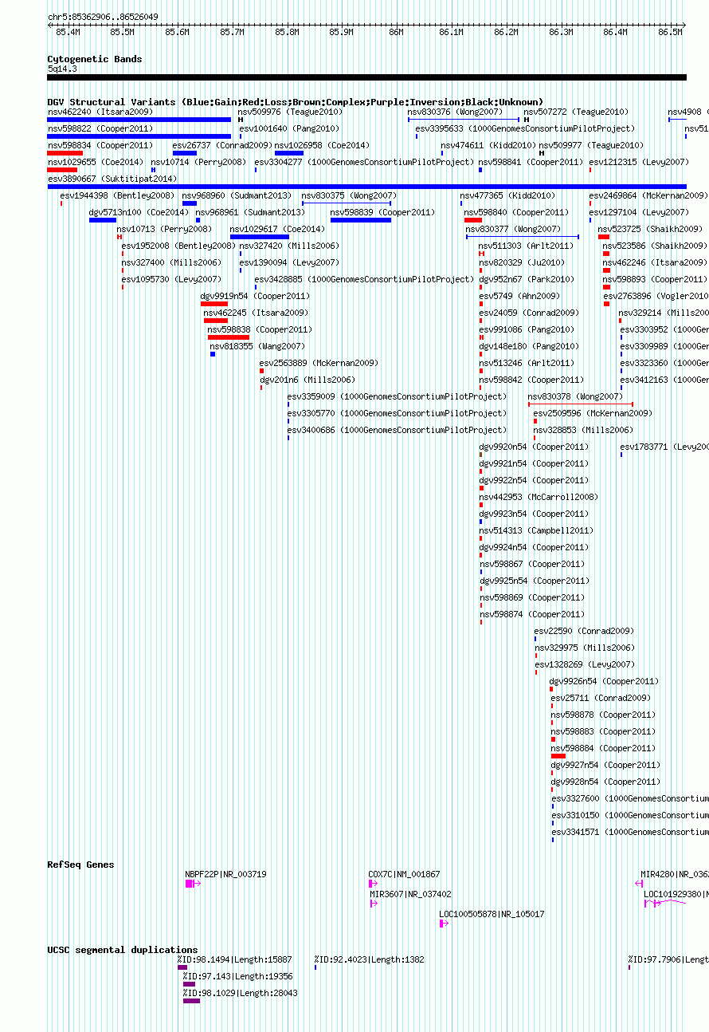709x1032 pixels.
Task: Click variant nsv818355 (Wang2007) label
Action: [257, 346]
